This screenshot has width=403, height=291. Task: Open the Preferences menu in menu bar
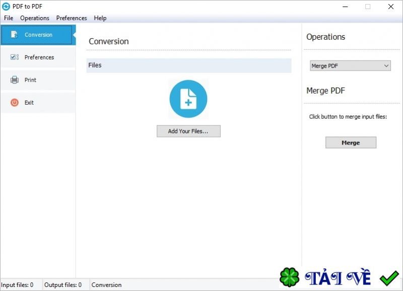[x=72, y=18]
